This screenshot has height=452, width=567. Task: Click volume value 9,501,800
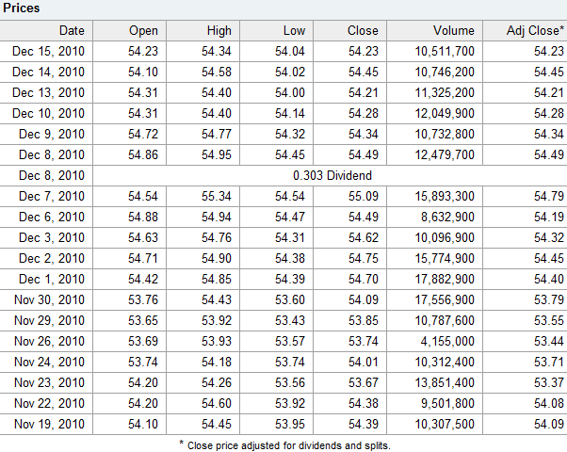point(447,403)
